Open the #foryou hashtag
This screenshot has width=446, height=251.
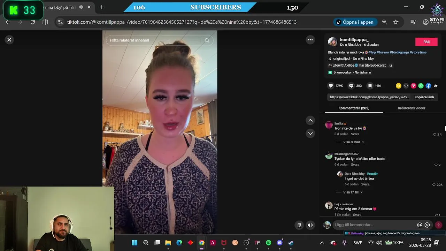(383, 52)
